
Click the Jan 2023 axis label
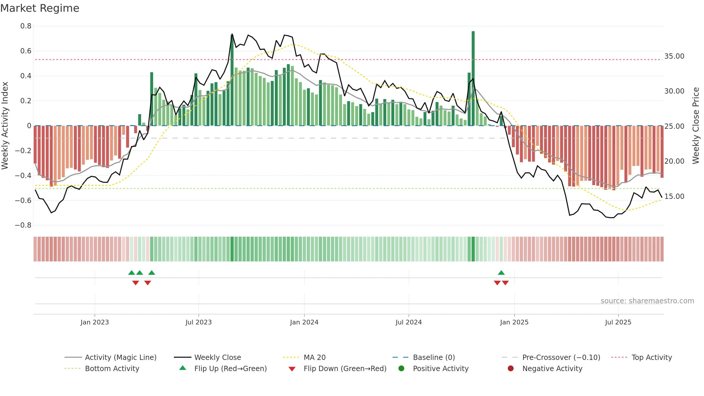[95, 322]
